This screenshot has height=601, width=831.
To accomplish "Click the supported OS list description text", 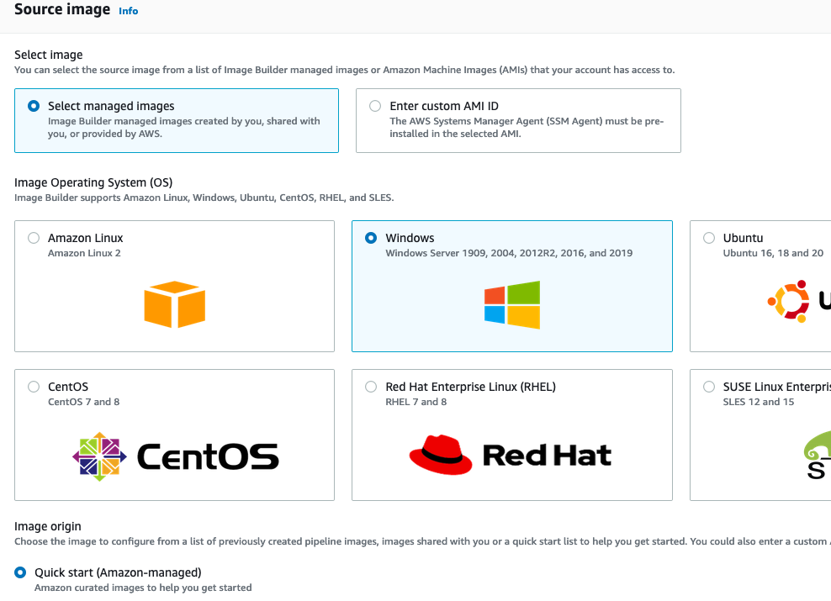I will (x=204, y=198).
